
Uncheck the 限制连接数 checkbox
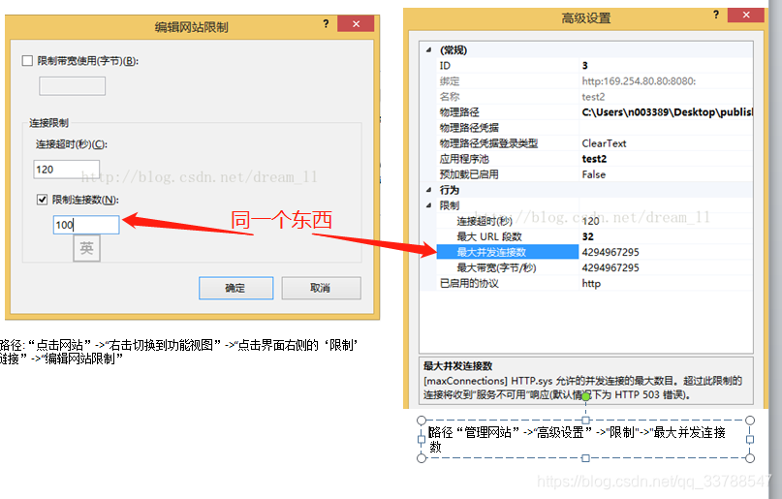pyautogui.click(x=42, y=200)
